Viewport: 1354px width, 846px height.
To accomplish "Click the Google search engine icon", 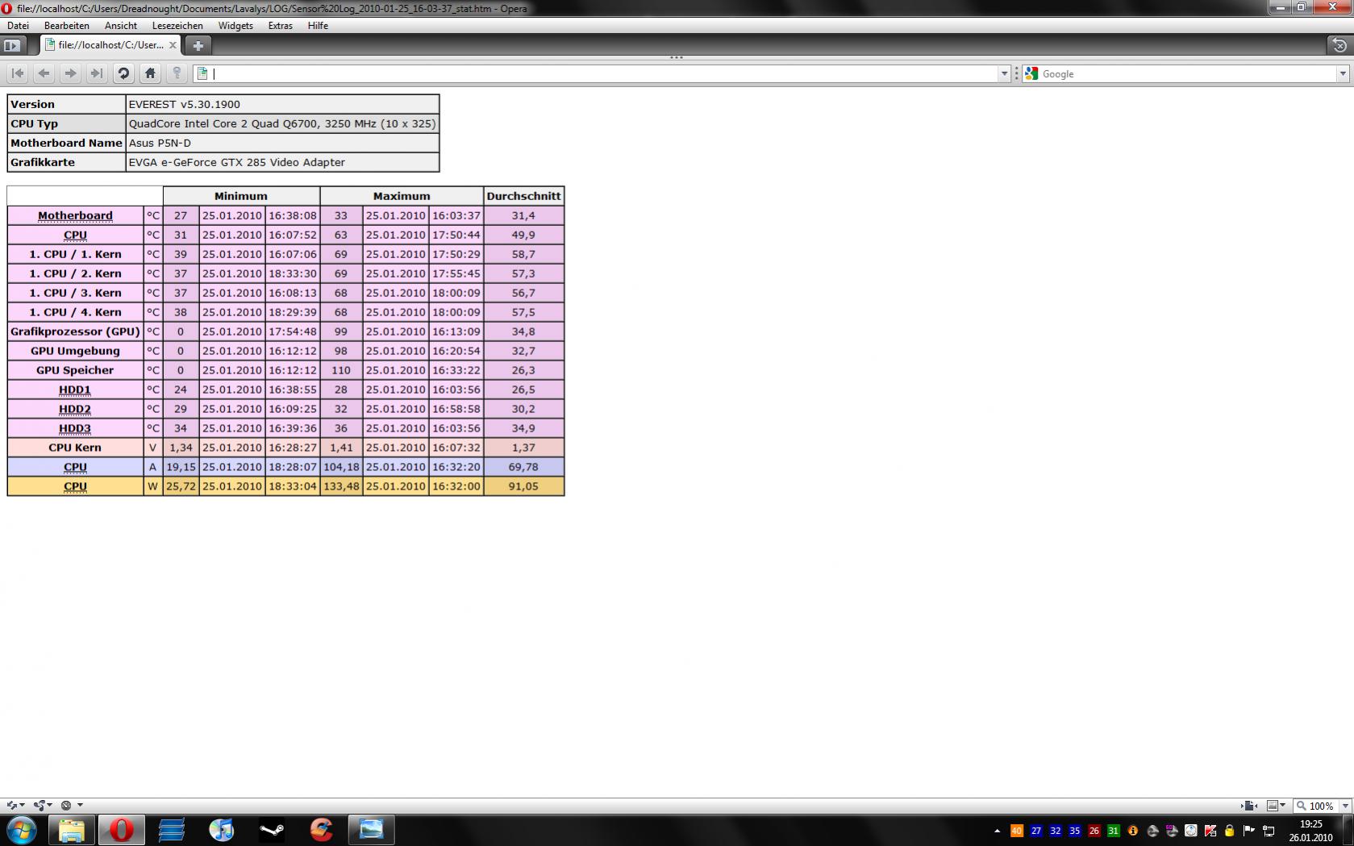I will tap(1031, 73).
